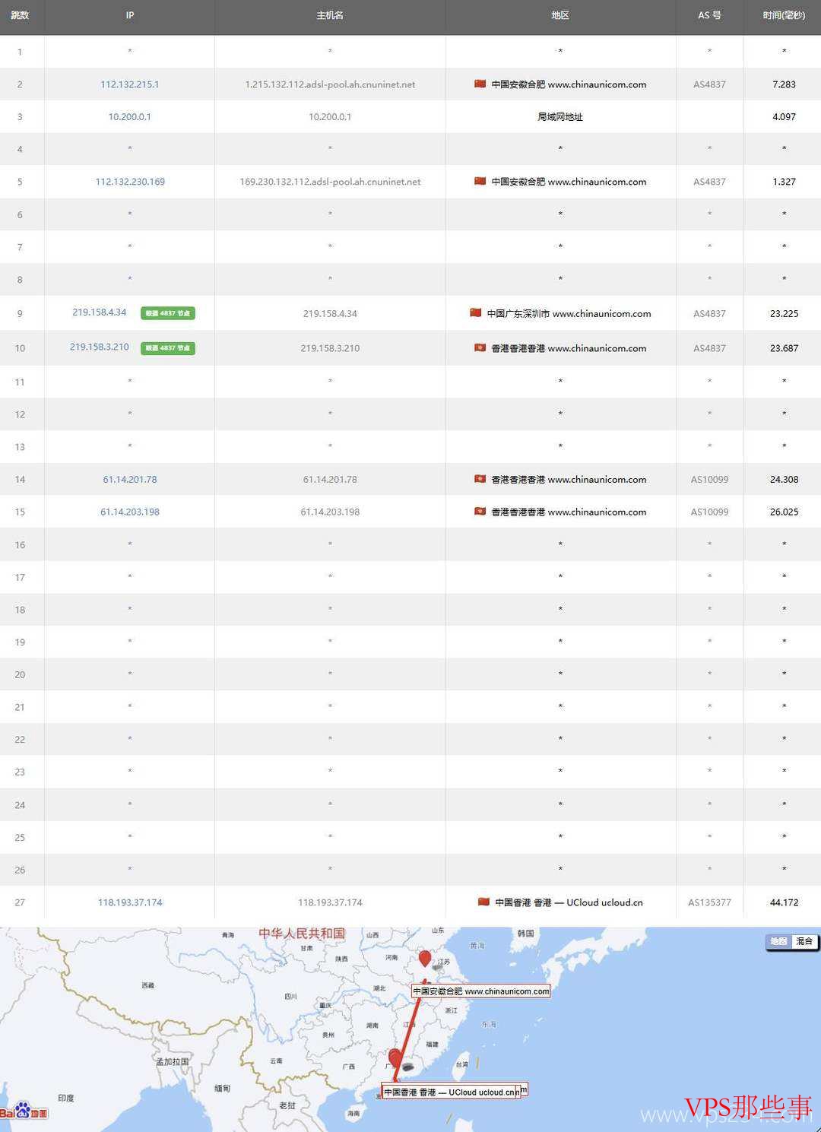Click China flag in hop 5 row
The height and width of the screenshot is (1132, 821).
(x=480, y=181)
